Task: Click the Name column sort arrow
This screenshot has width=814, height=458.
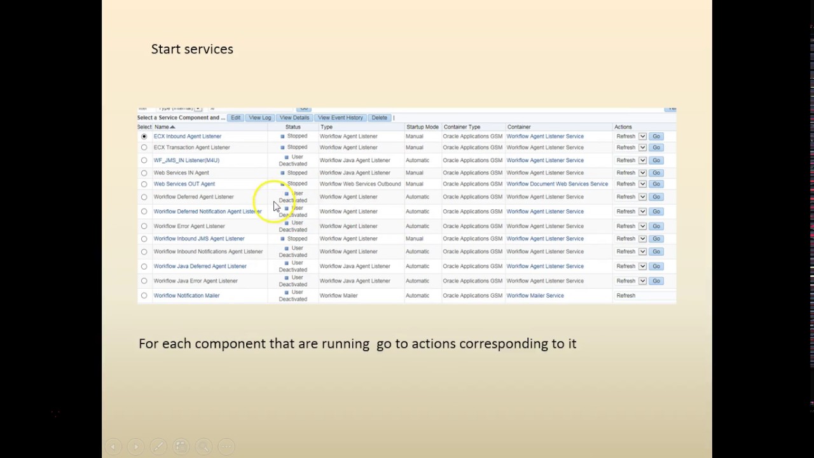Action: pyautogui.click(x=172, y=127)
